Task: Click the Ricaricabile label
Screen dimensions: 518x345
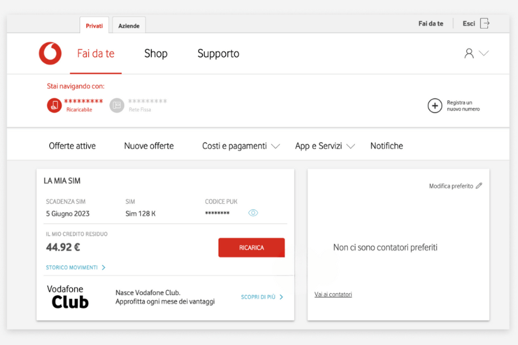Action: [x=79, y=110]
